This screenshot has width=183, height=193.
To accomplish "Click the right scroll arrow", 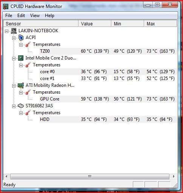I will click(174, 176).
